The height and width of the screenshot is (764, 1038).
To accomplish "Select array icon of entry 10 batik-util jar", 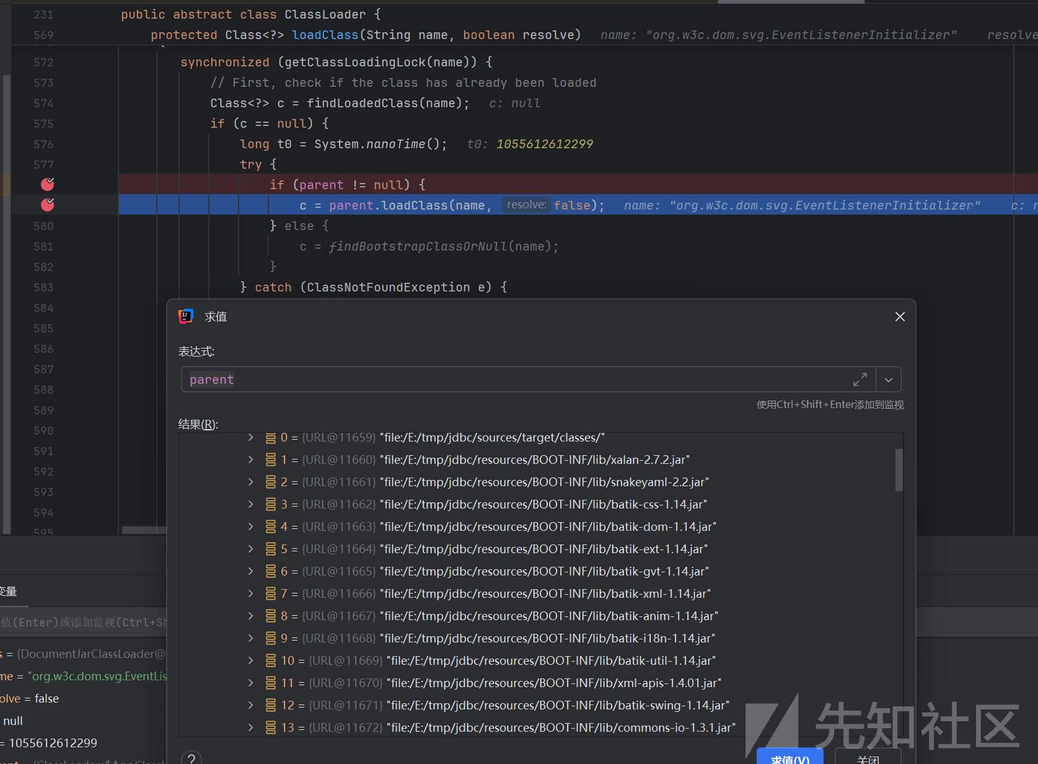I will click(x=271, y=660).
